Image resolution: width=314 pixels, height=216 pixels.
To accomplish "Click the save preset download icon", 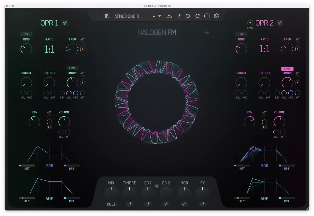I will (x=169, y=16).
